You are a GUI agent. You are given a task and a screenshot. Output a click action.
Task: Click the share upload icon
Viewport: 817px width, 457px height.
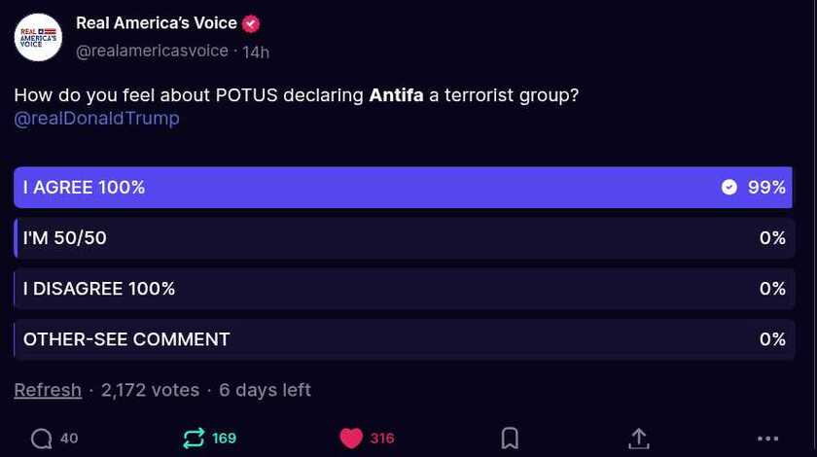click(x=638, y=439)
